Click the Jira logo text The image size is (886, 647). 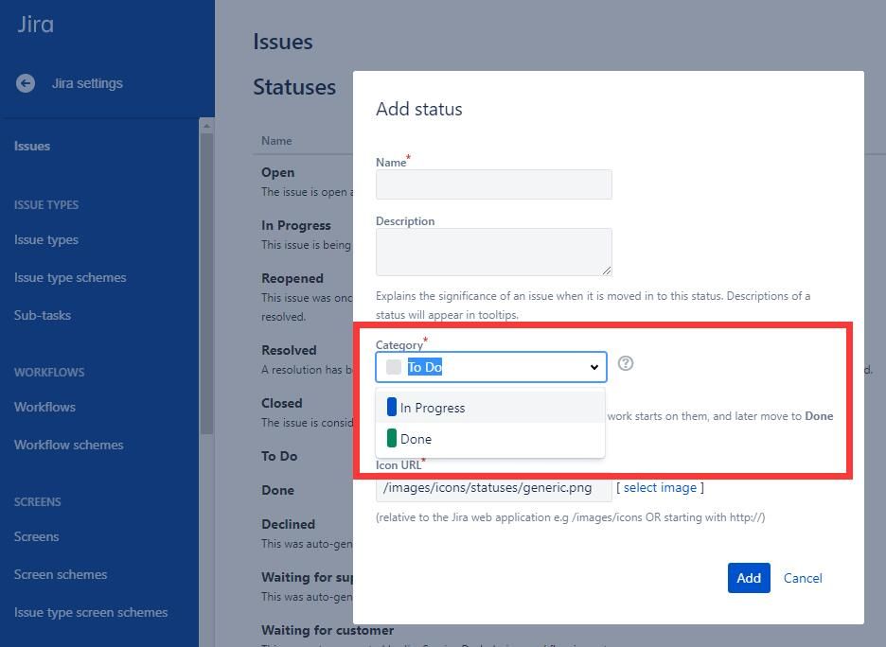(x=36, y=25)
